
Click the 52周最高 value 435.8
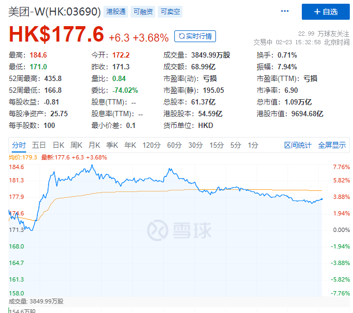tap(53, 78)
